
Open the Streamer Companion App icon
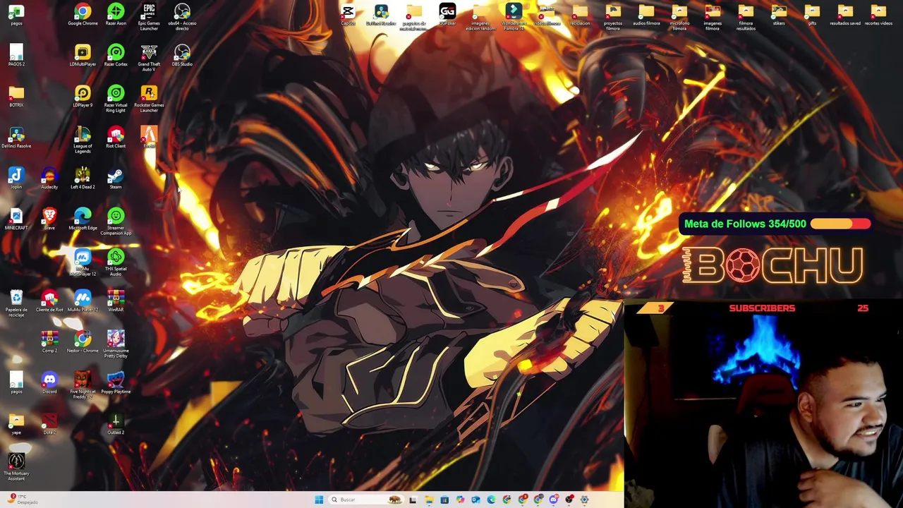116,222
